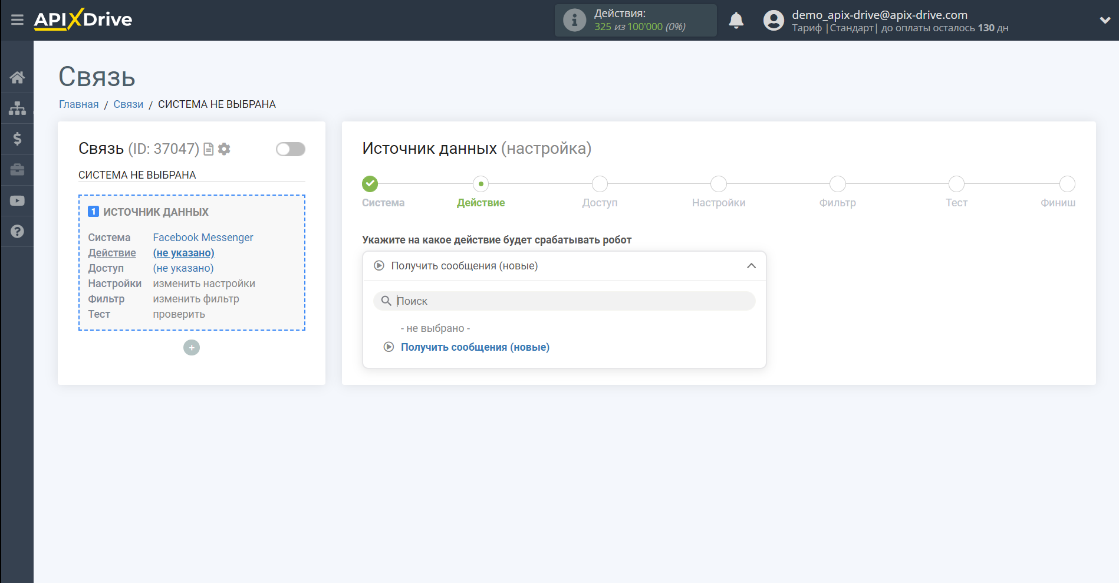Click the 'проверить' test link
Viewport: 1119px width, 583px height.
coord(179,314)
